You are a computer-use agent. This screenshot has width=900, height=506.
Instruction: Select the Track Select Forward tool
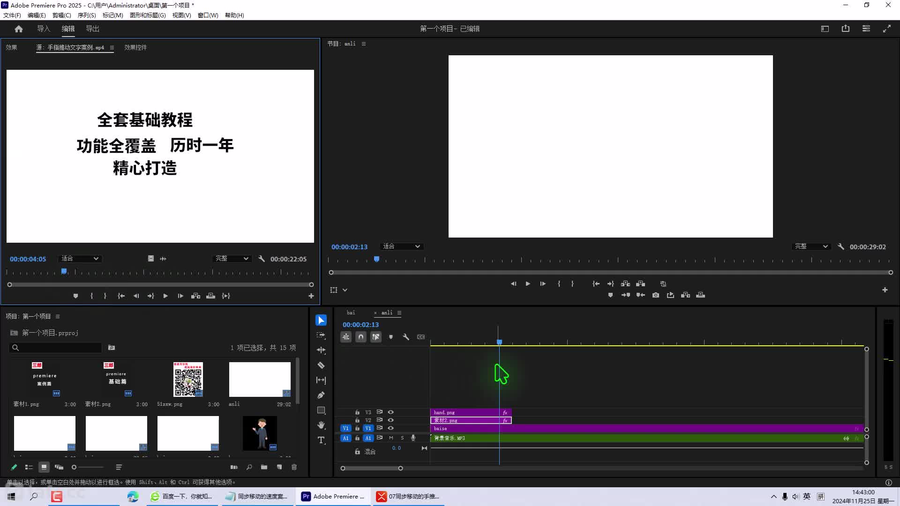coord(321,335)
